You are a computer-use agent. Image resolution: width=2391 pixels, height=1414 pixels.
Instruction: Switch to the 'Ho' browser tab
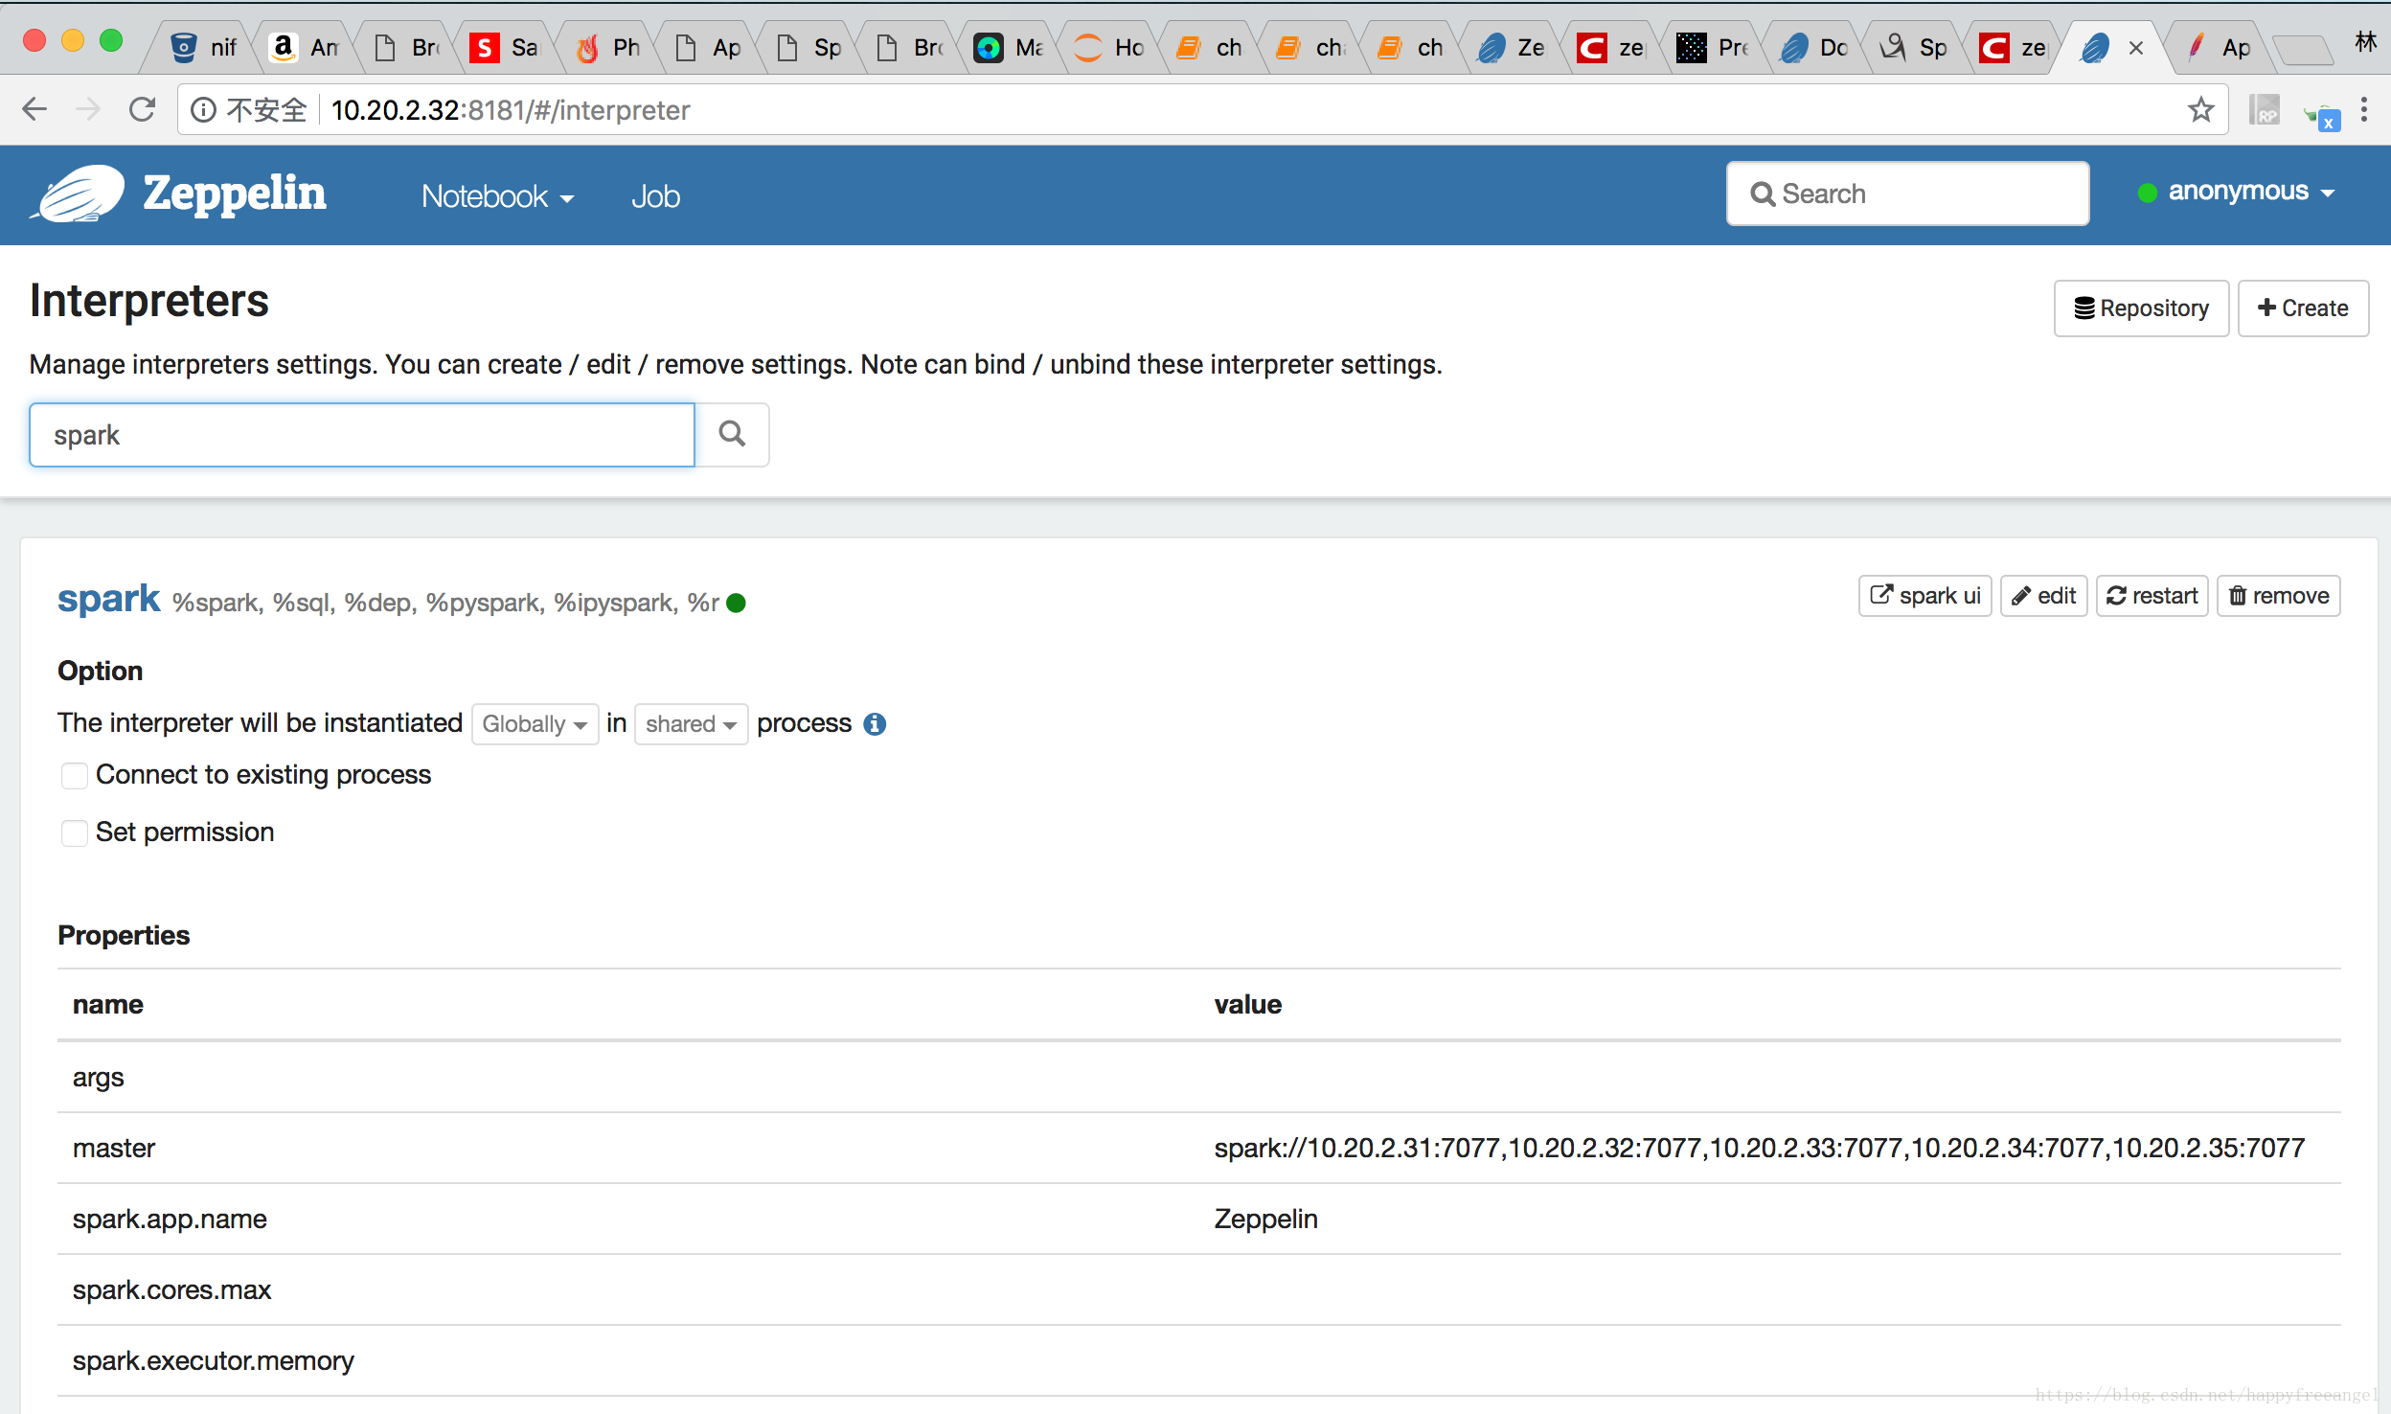pos(1109,47)
